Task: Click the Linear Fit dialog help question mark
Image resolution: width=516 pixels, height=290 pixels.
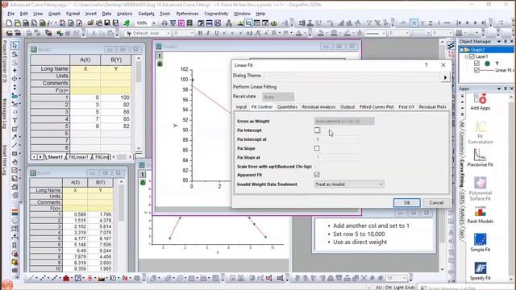Action: coord(427,65)
